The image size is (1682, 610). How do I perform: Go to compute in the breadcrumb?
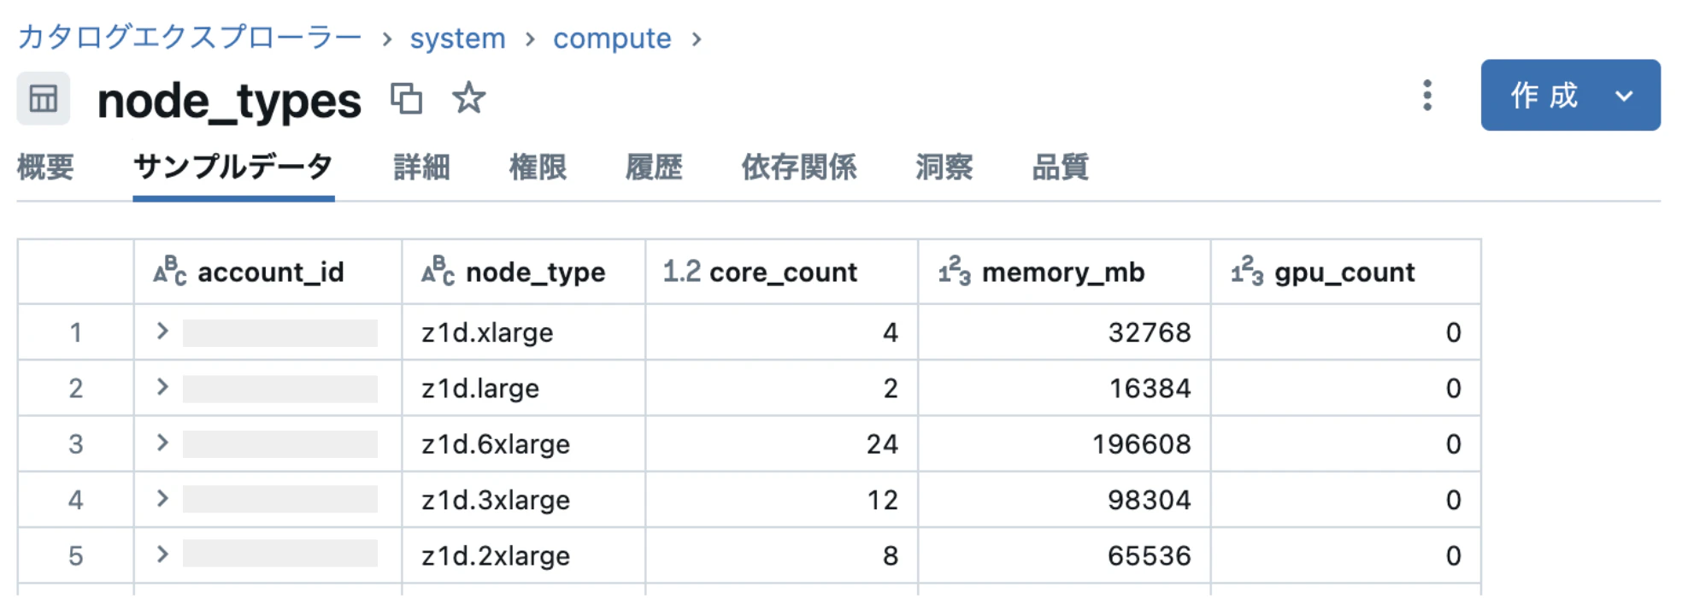tap(612, 38)
